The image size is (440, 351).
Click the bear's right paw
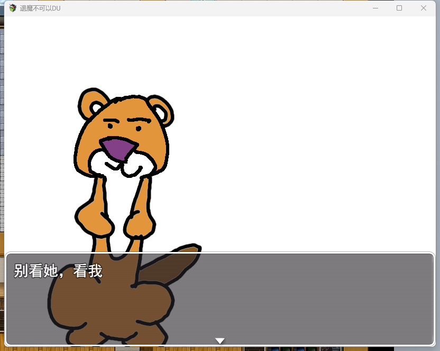pos(140,224)
